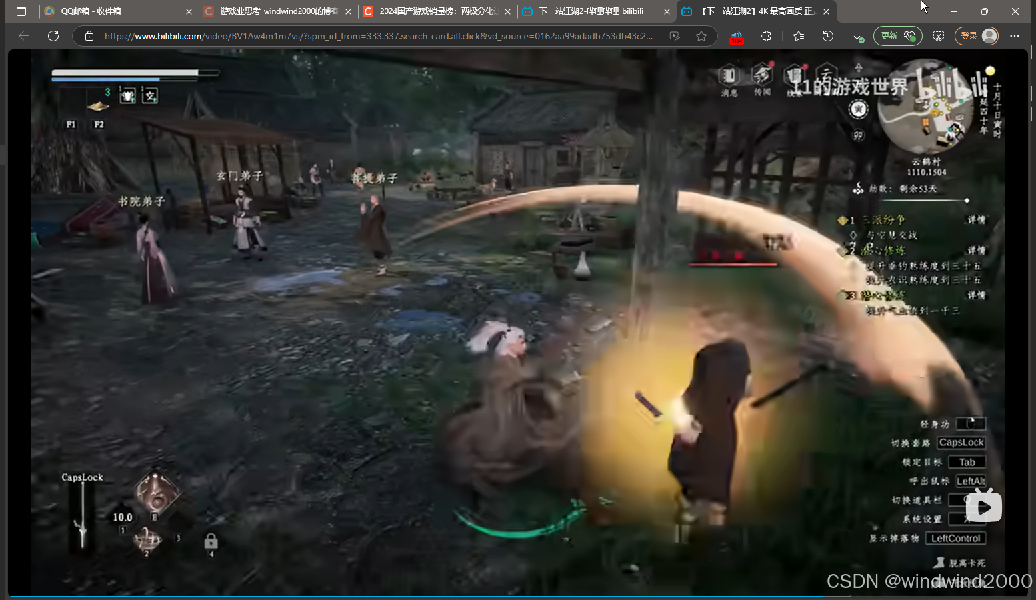The width and height of the screenshot is (1036, 600).
Task: Click the padlock locked skill slot 4
Action: click(x=211, y=541)
